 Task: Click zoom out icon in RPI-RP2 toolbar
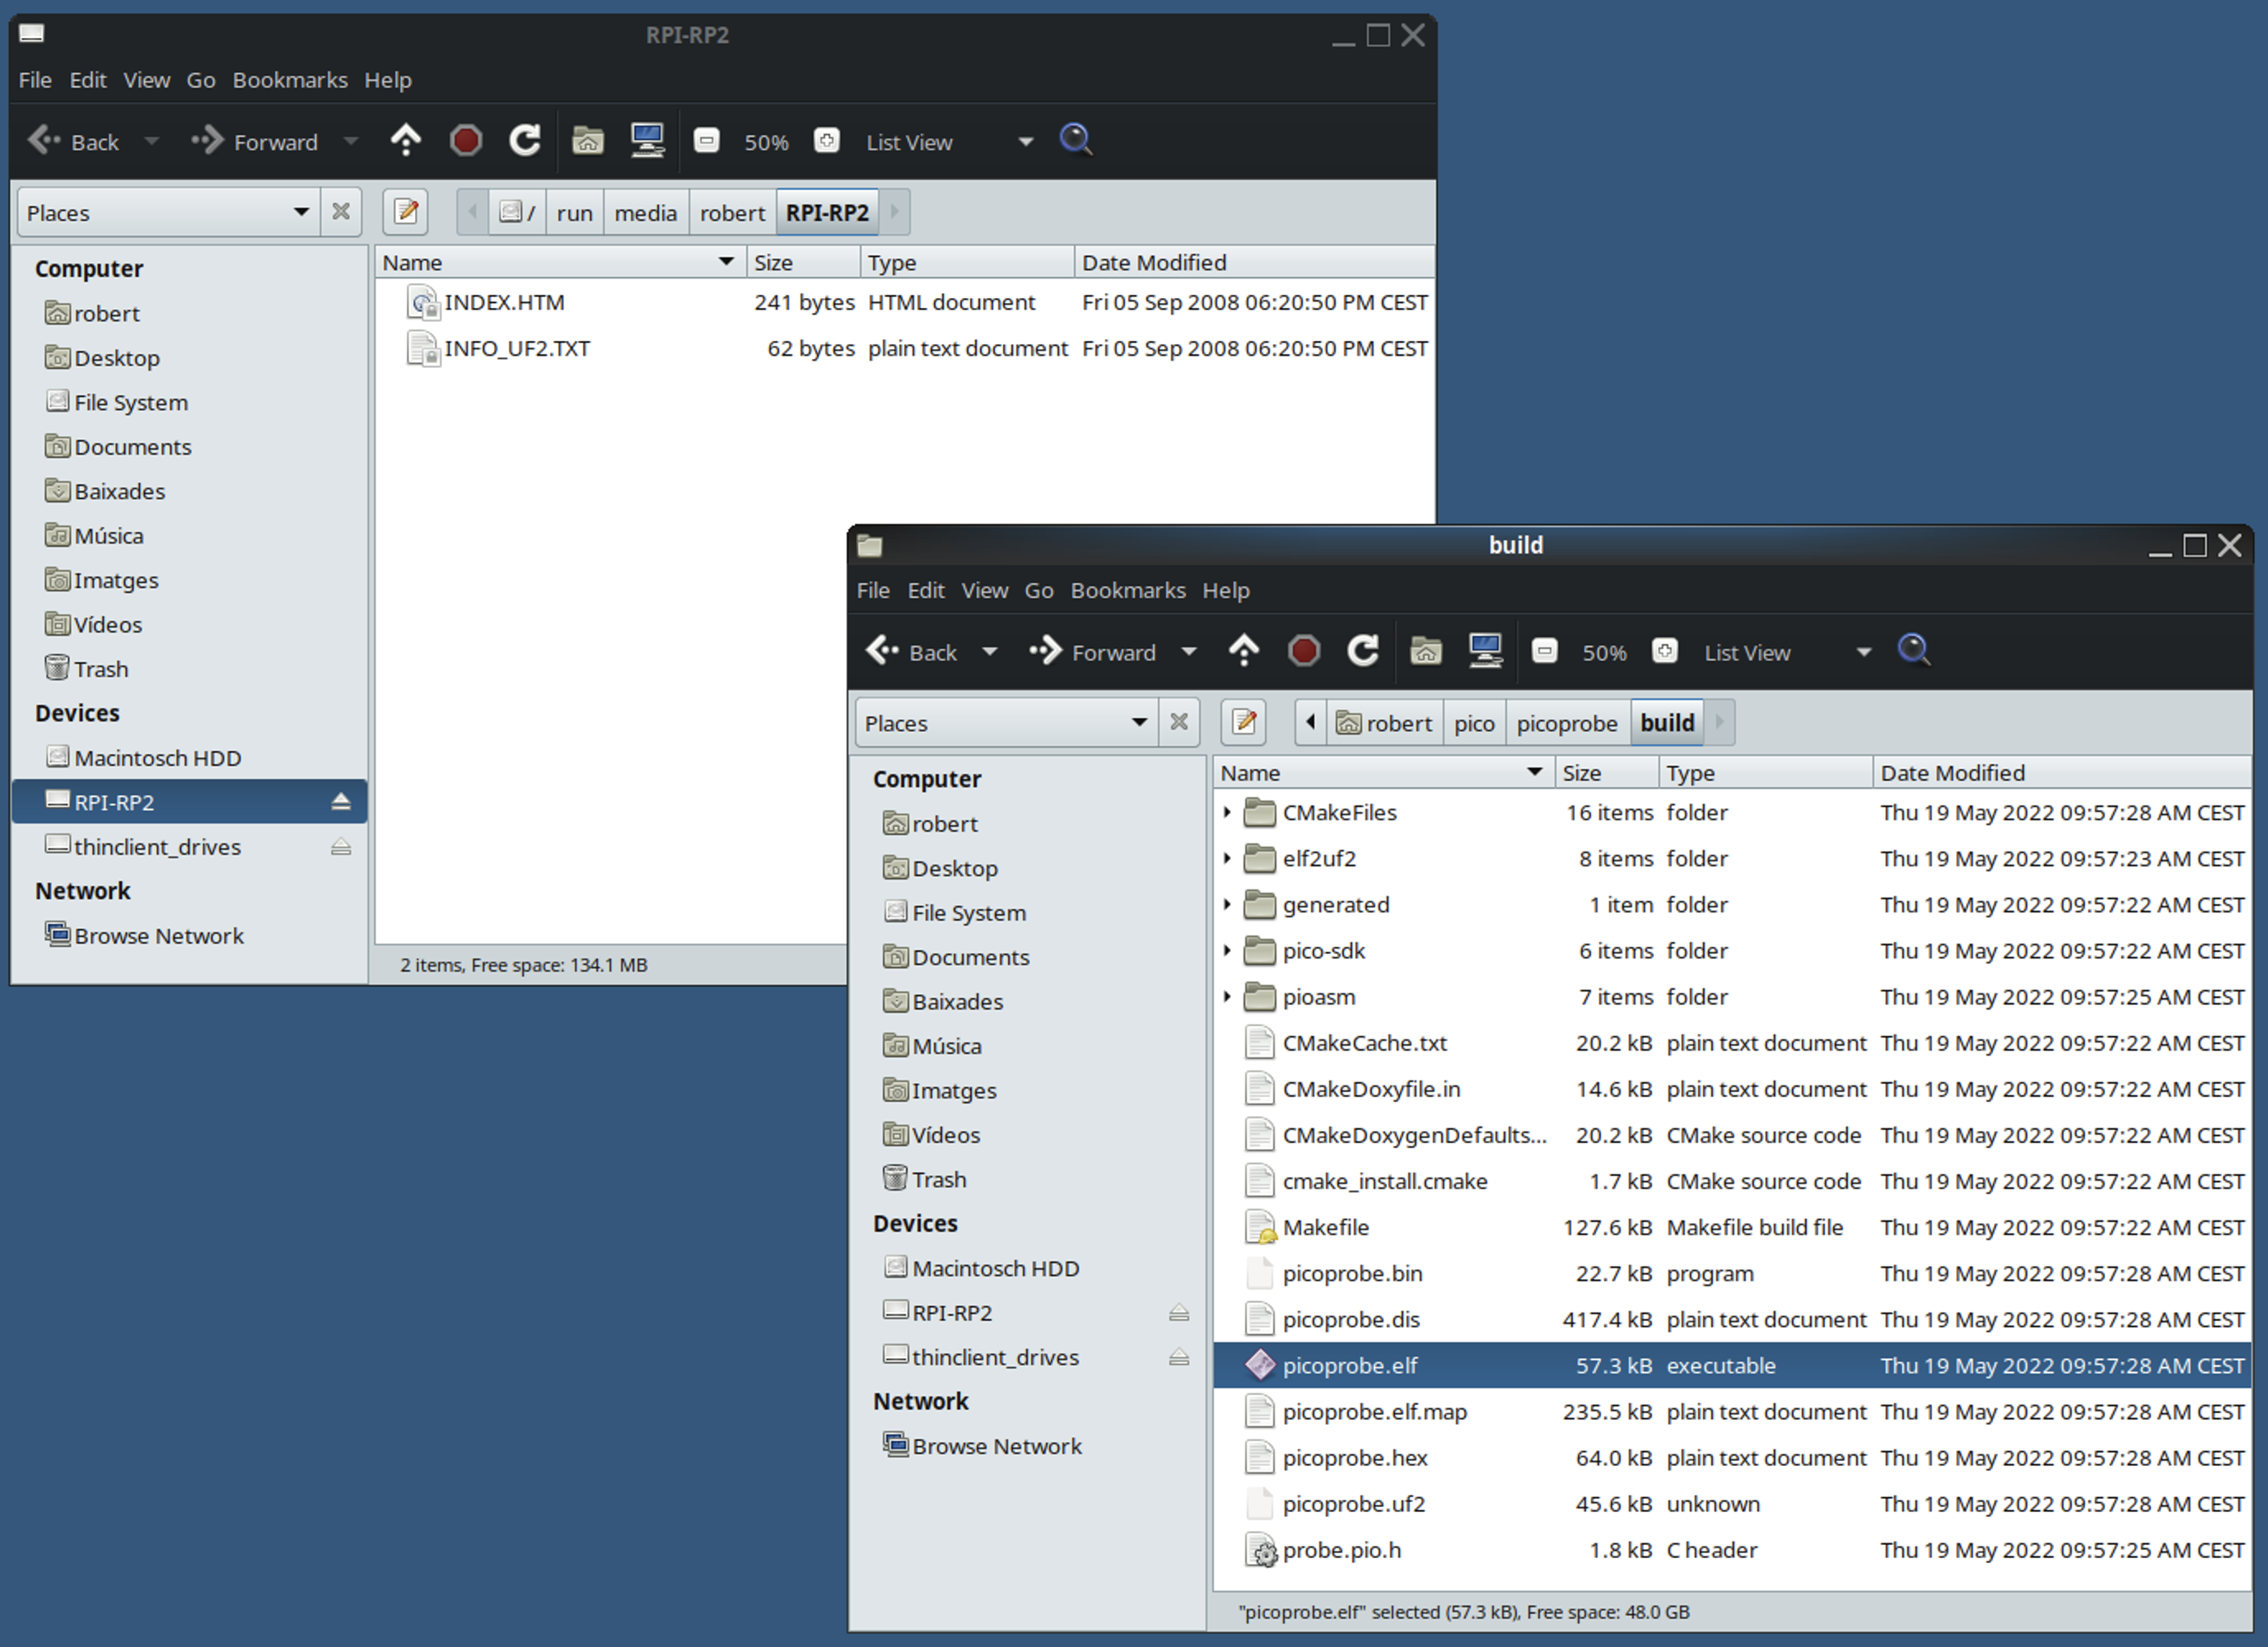coord(707,141)
